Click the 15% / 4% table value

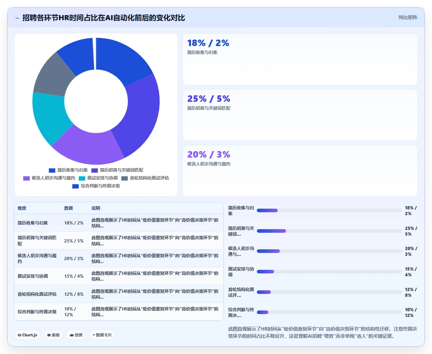74,276
